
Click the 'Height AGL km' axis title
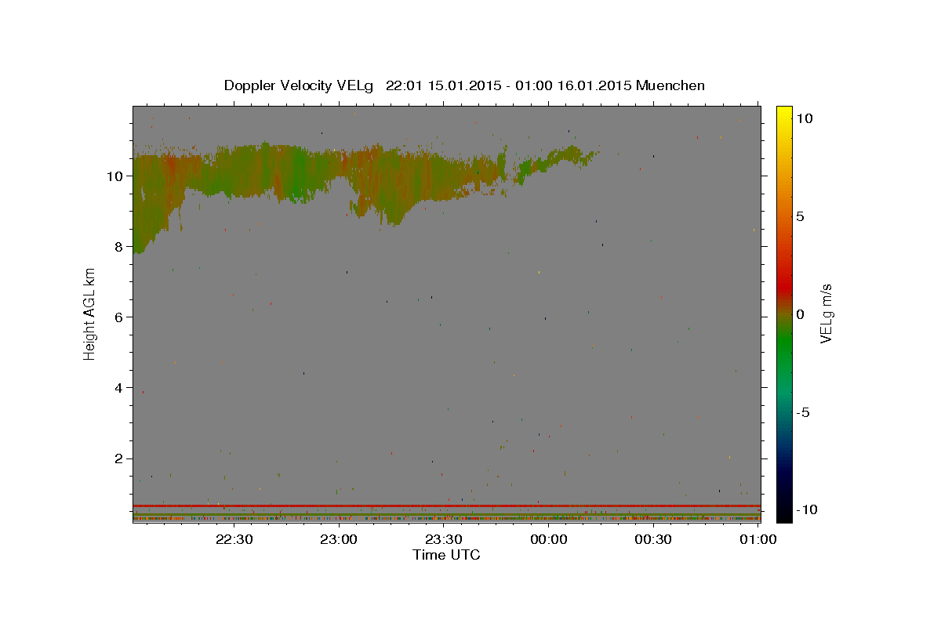[x=89, y=314]
